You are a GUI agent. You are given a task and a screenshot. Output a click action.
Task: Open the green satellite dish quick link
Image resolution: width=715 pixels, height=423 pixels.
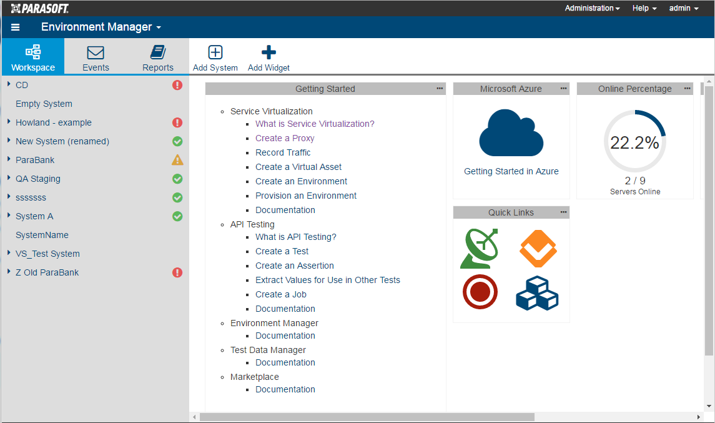(x=480, y=249)
